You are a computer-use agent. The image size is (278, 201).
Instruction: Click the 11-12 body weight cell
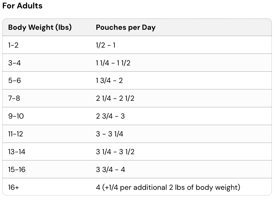coord(15,134)
